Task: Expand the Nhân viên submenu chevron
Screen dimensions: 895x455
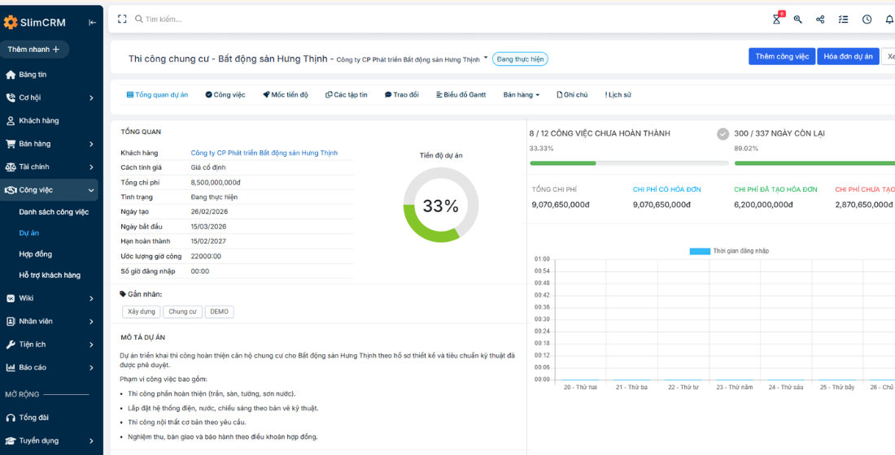Action: pyautogui.click(x=91, y=322)
